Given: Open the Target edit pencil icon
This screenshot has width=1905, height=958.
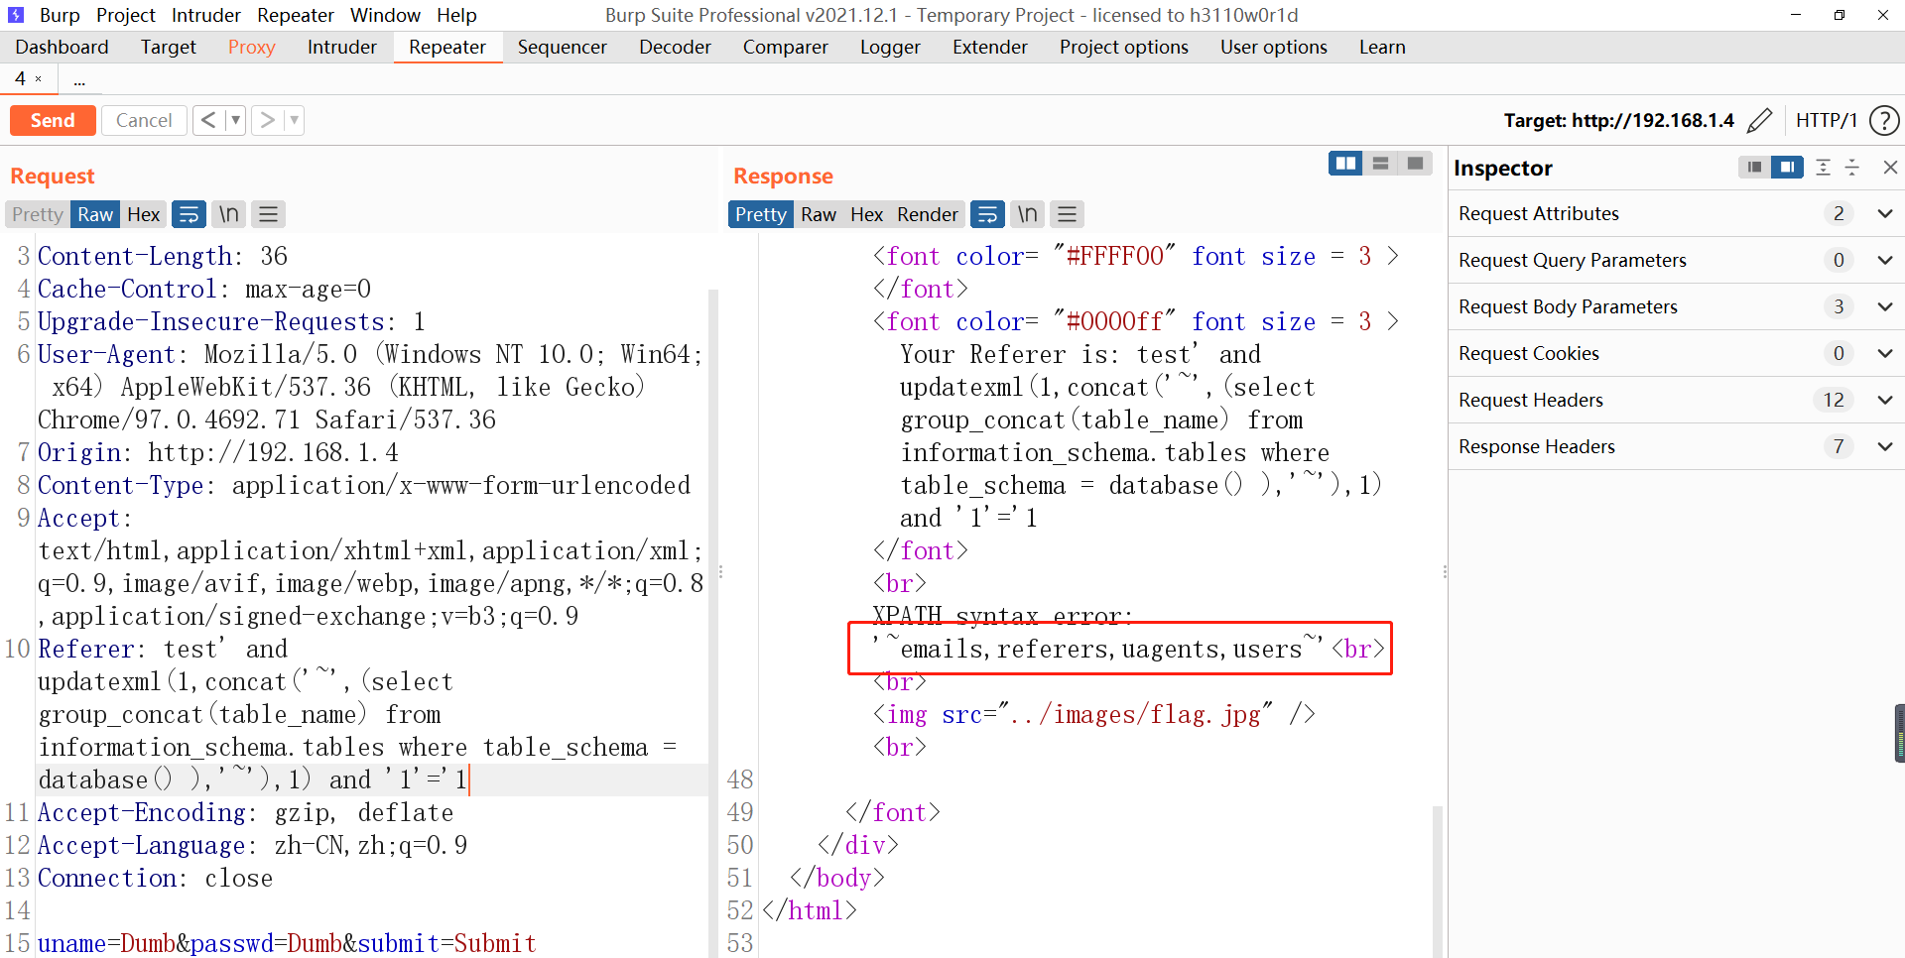Looking at the screenshot, I should click(1761, 120).
